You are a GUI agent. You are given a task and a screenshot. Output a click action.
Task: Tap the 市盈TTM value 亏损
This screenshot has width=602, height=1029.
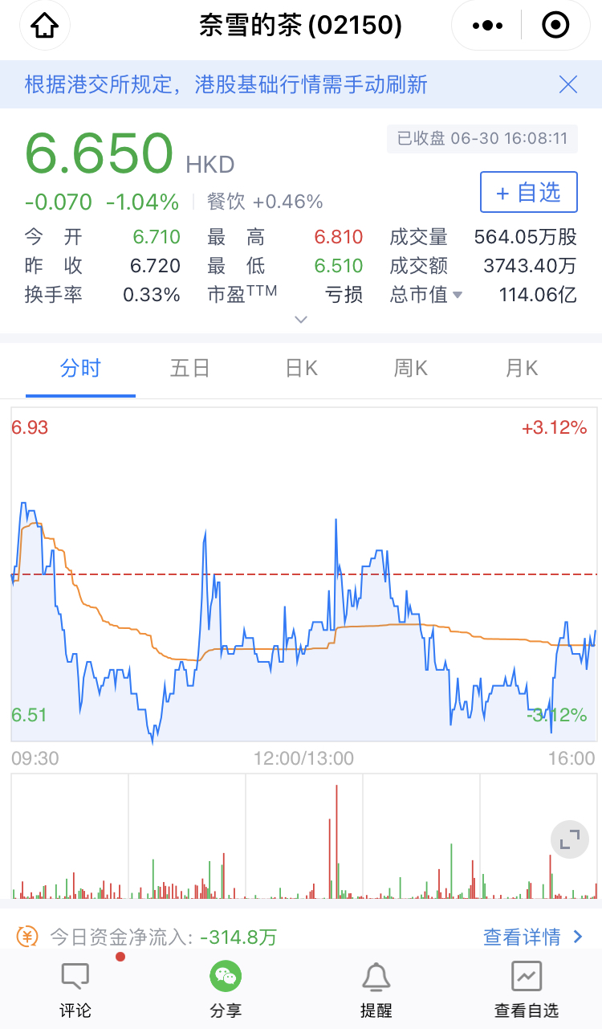click(344, 295)
